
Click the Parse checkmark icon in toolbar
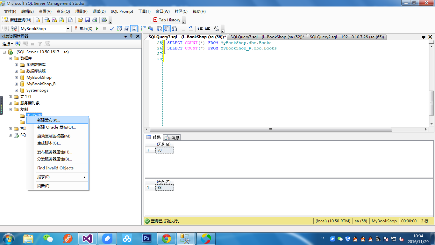coord(112,29)
